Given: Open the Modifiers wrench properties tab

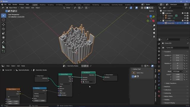Looking at the screenshot, I should click(x=159, y=74).
